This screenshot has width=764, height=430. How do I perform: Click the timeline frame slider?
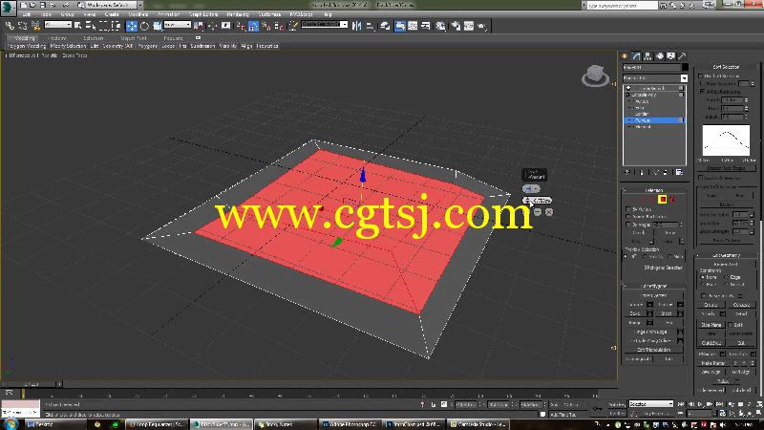tap(32, 384)
